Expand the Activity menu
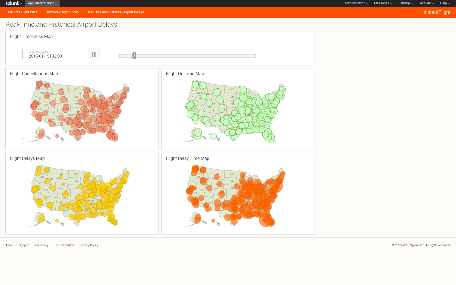The image size is (456, 285). tap(427, 3)
